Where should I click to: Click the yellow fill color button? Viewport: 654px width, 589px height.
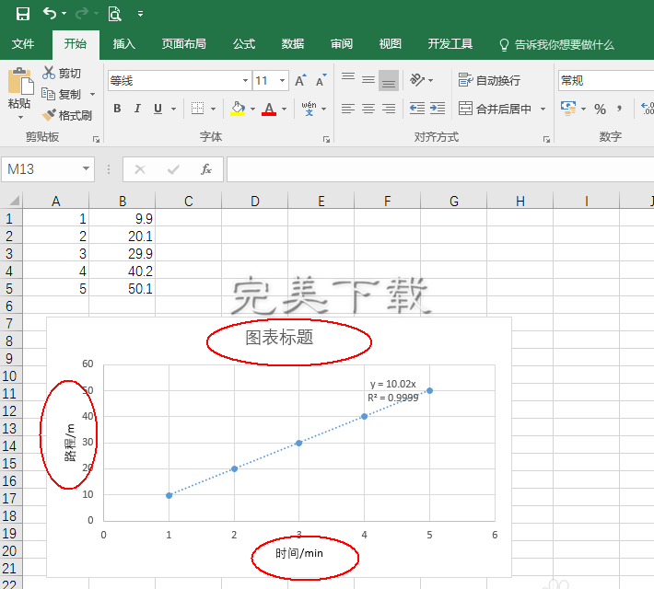click(238, 109)
